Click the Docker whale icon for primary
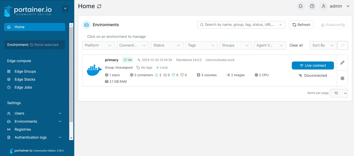This screenshot has height=156, width=354. pyautogui.click(x=94, y=70)
